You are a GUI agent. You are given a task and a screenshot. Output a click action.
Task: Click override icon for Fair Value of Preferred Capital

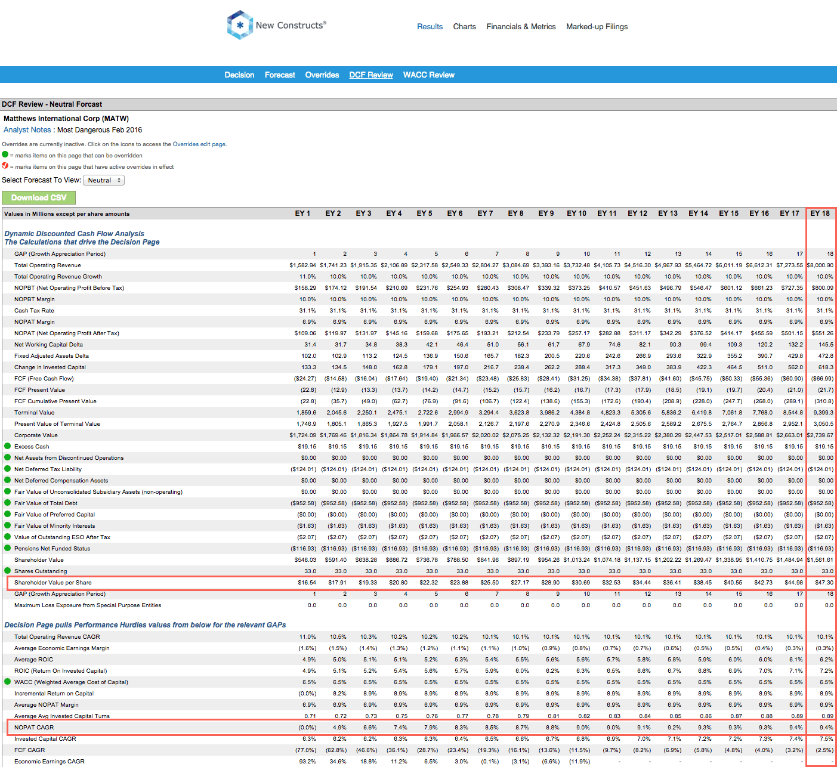(x=8, y=514)
